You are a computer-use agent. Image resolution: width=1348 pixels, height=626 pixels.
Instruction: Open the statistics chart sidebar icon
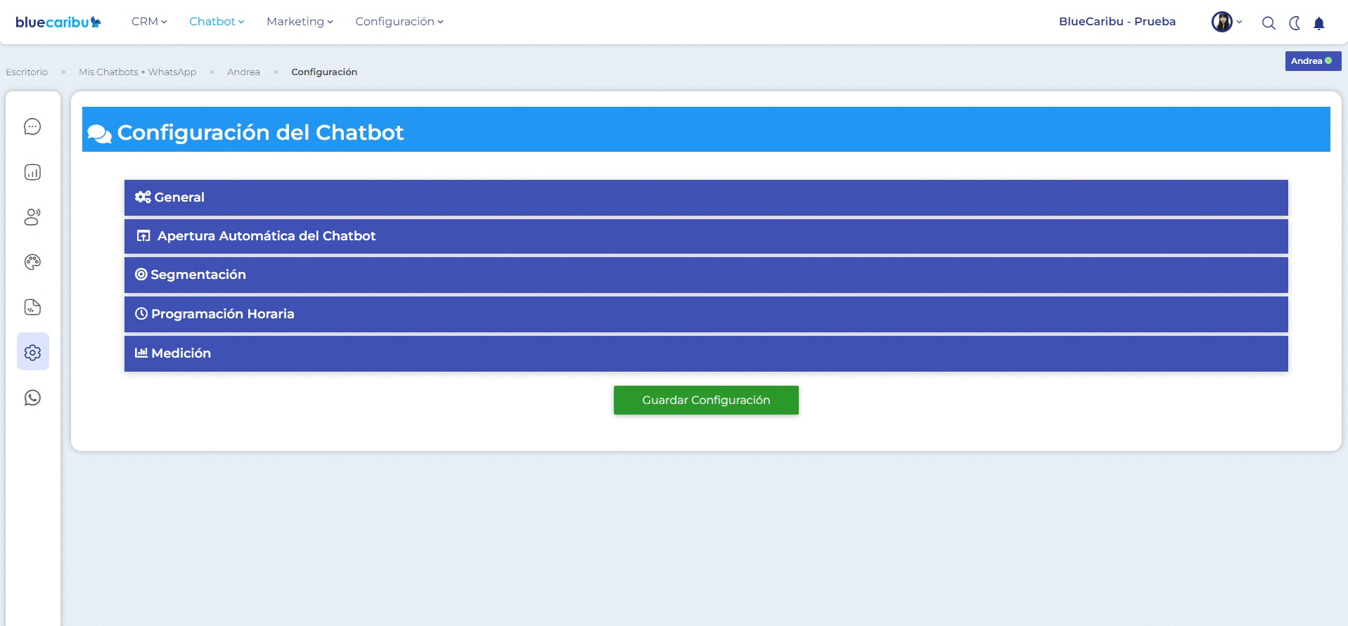32,172
